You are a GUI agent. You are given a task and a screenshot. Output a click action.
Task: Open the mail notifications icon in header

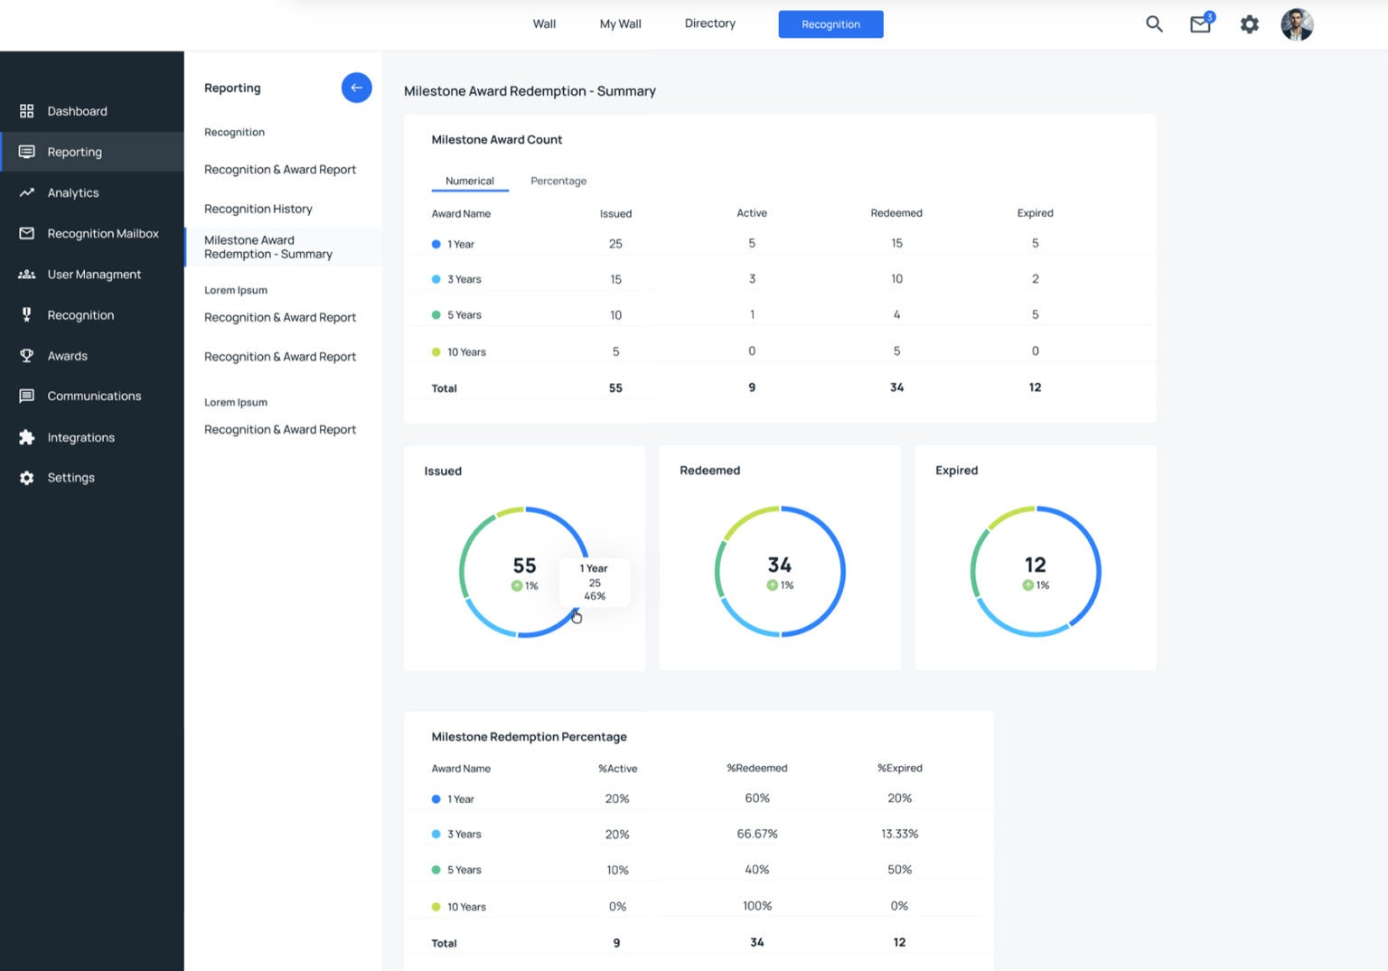1200,24
